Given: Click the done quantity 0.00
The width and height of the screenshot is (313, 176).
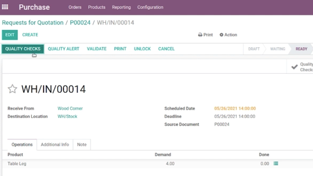Looking at the screenshot, I should [265, 164].
